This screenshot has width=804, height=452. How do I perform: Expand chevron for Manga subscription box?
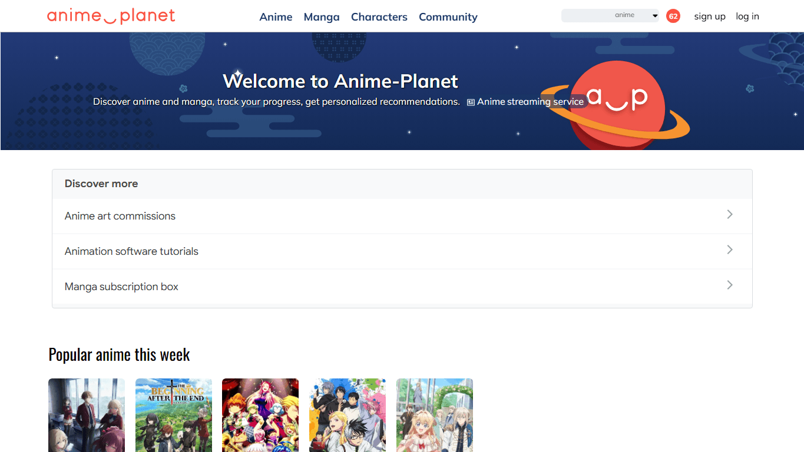coord(730,285)
